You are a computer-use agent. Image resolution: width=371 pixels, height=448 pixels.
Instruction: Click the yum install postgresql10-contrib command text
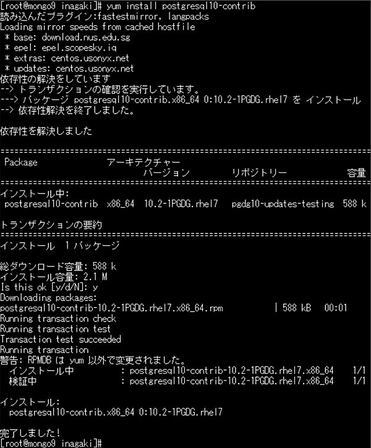tap(181, 6)
